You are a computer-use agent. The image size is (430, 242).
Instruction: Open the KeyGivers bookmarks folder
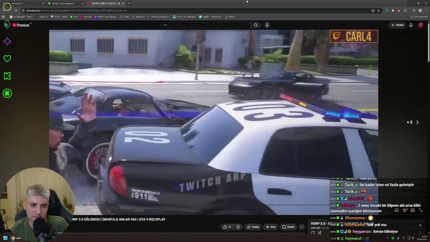[138, 17]
